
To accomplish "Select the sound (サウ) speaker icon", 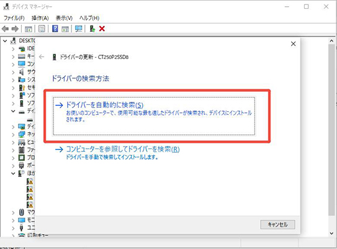I will point(22,71).
